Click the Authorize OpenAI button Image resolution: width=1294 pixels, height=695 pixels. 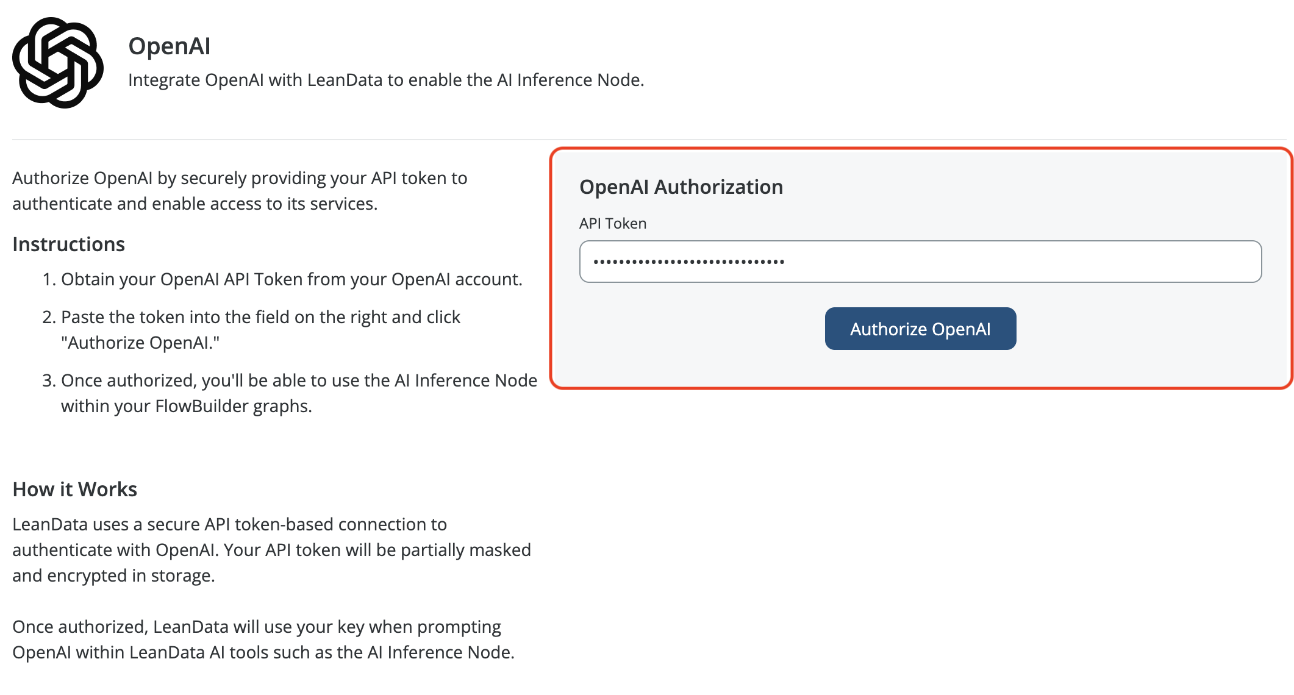tap(920, 329)
